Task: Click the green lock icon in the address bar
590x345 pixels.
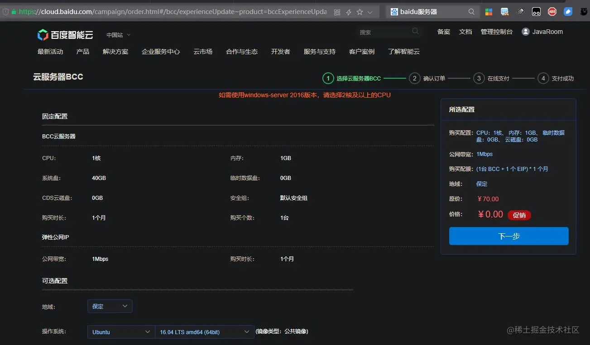Action: click(14, 12)
